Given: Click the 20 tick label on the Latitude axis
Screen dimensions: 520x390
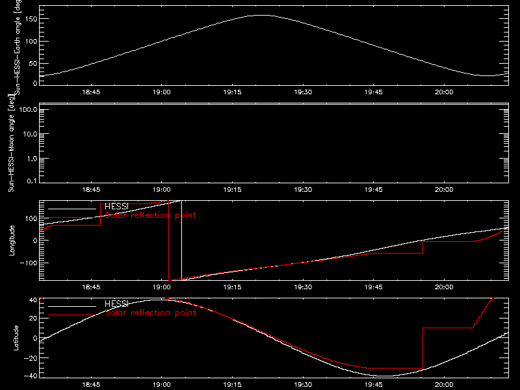Looking at the screenshot, I should tap(33, 318).
